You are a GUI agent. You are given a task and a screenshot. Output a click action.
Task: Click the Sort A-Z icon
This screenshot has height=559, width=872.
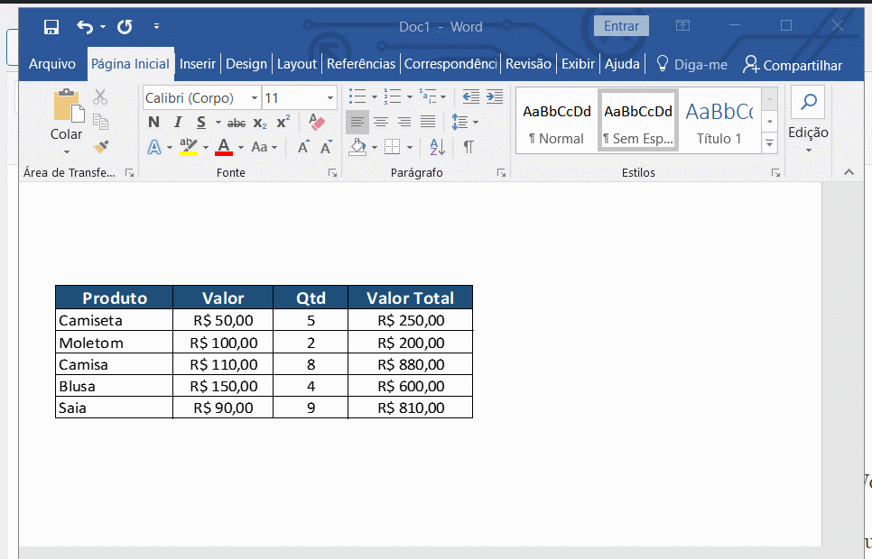[437, 146]
